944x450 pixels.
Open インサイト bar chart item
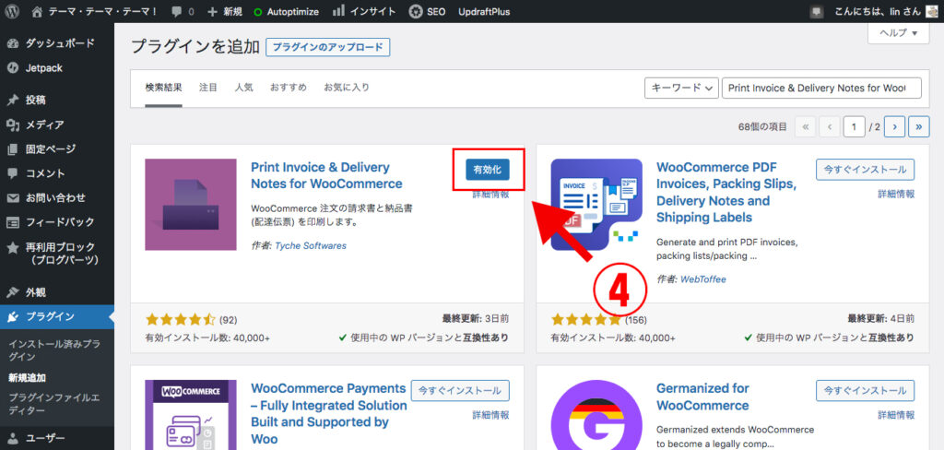point(364,11)
